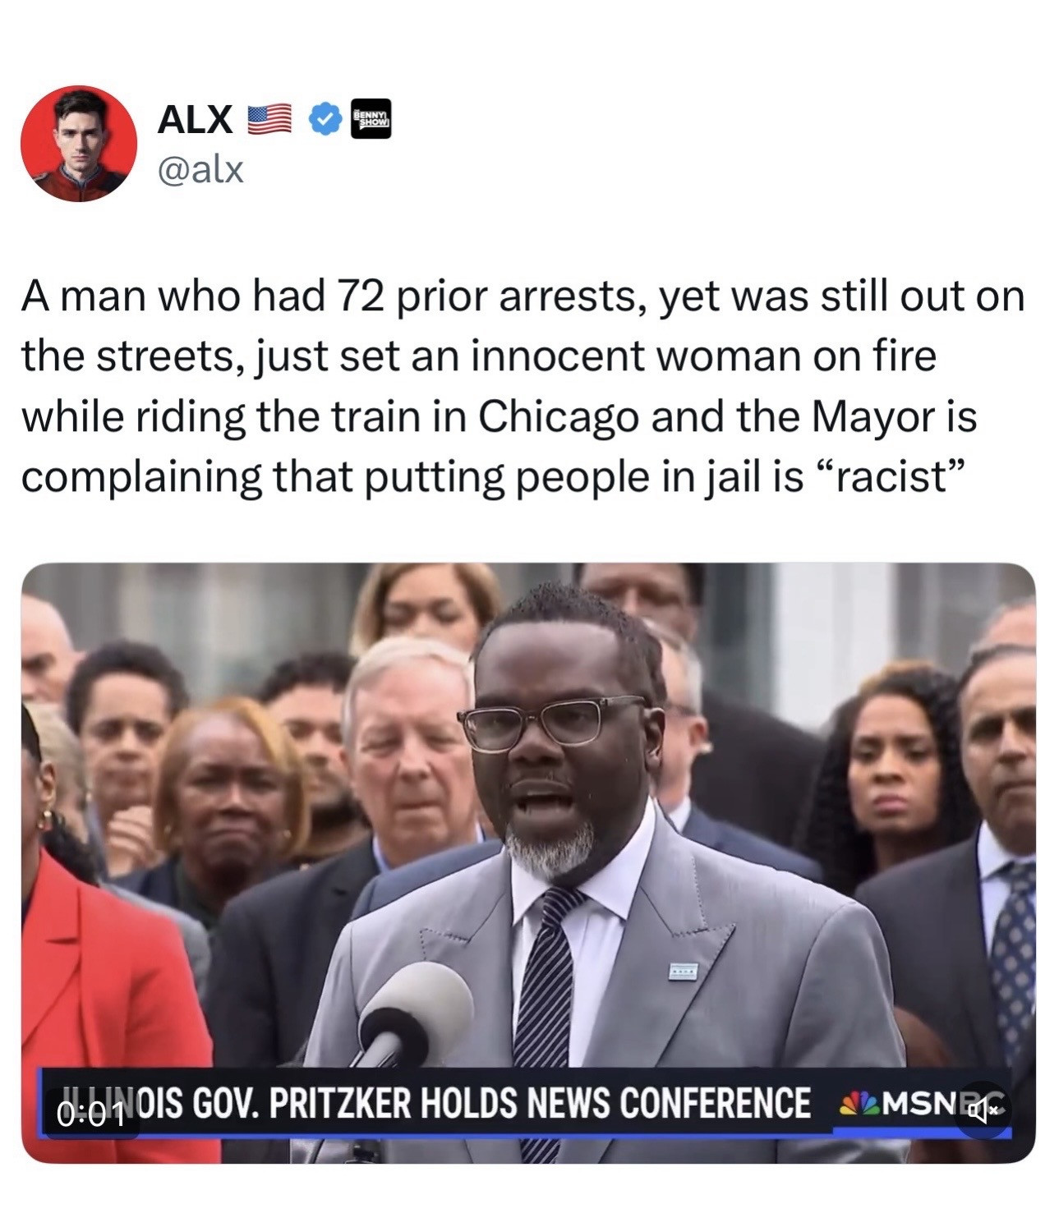Click the word "Mayor" in the tweet text

873,416
